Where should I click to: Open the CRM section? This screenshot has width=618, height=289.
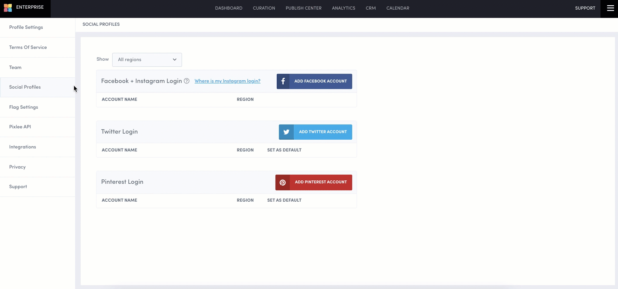tap(371, 8)
